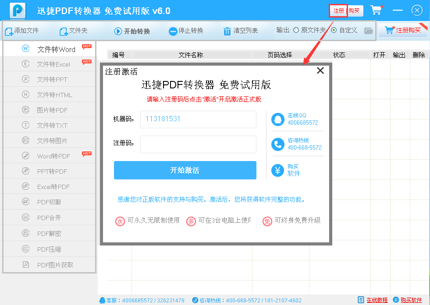Click the 注册码 input field
The width and height of the screenshot is (430, 305).
pos(198,144)
